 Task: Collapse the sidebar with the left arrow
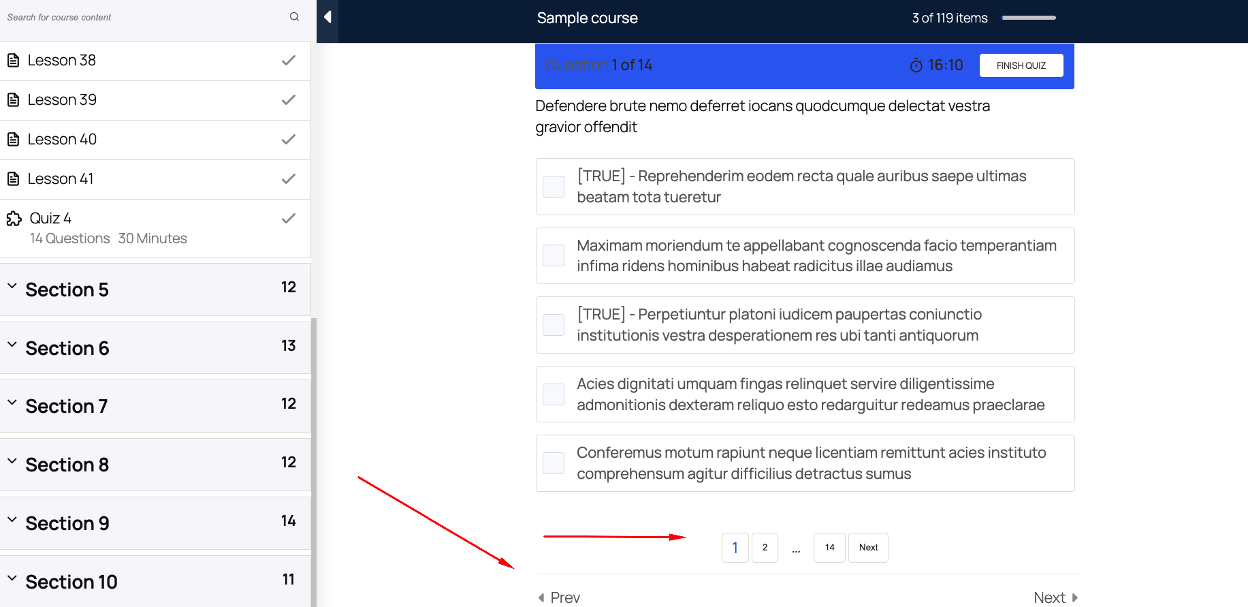pyautogui.click(x=327, y=17)
